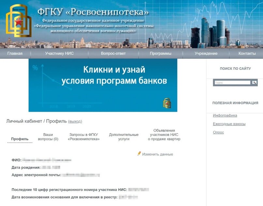Viewport: 263px width, 206px height.
Task: Click the small gold logo in the blue banner
Action: point(167,103)
